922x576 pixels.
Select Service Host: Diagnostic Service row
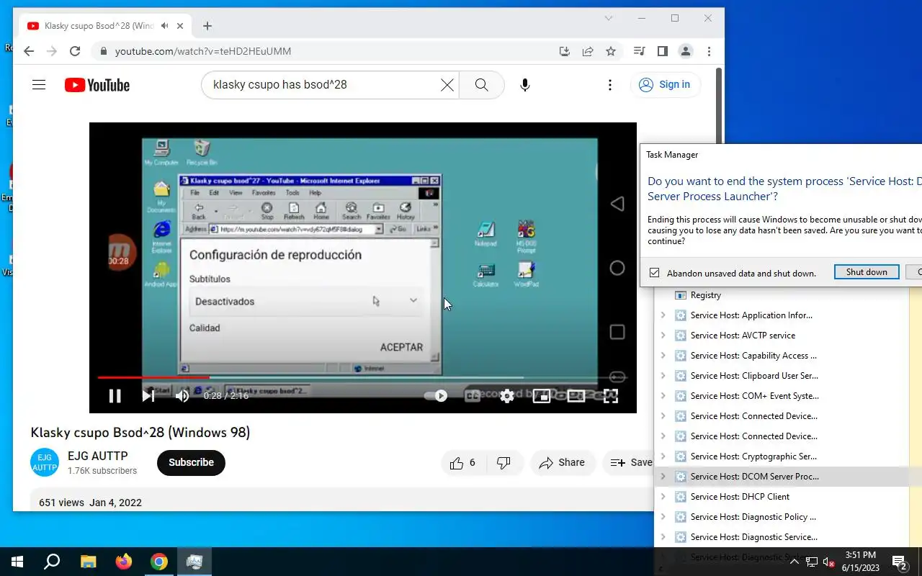point(782,537)
